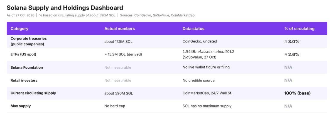Click the Category column header
334x115 pixels.
[x=19, y=29]
